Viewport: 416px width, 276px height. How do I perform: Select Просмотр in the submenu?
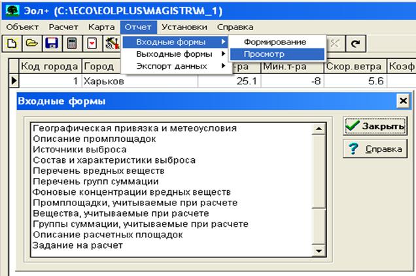264,54
